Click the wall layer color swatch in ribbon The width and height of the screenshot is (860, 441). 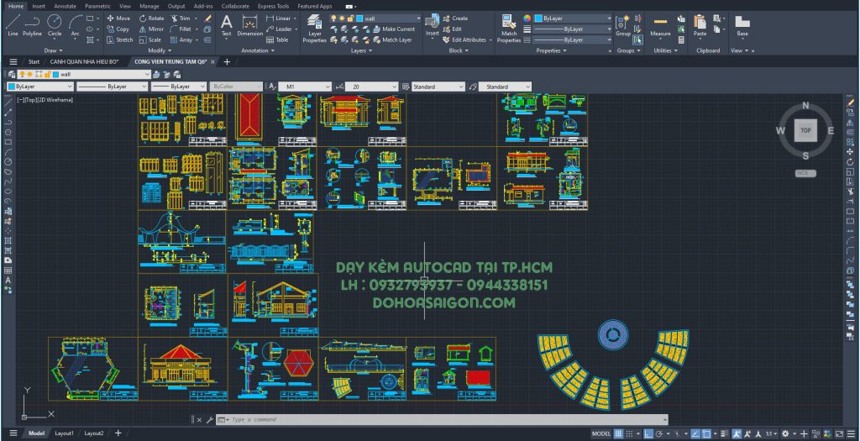tap(359, 18)
